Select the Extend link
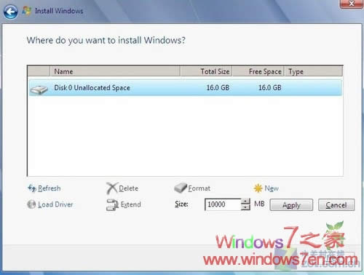The image size is (364, 275). [131, 204]
